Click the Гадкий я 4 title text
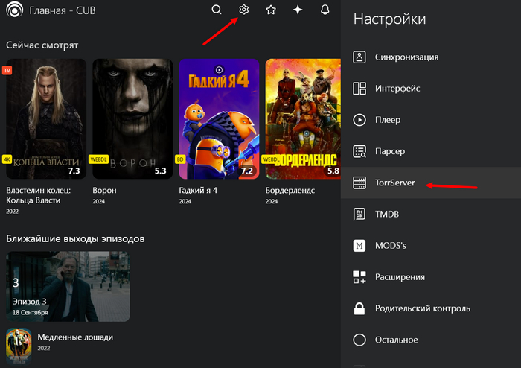The height and width of the screenshot is (368, 521). click(198, 190)
